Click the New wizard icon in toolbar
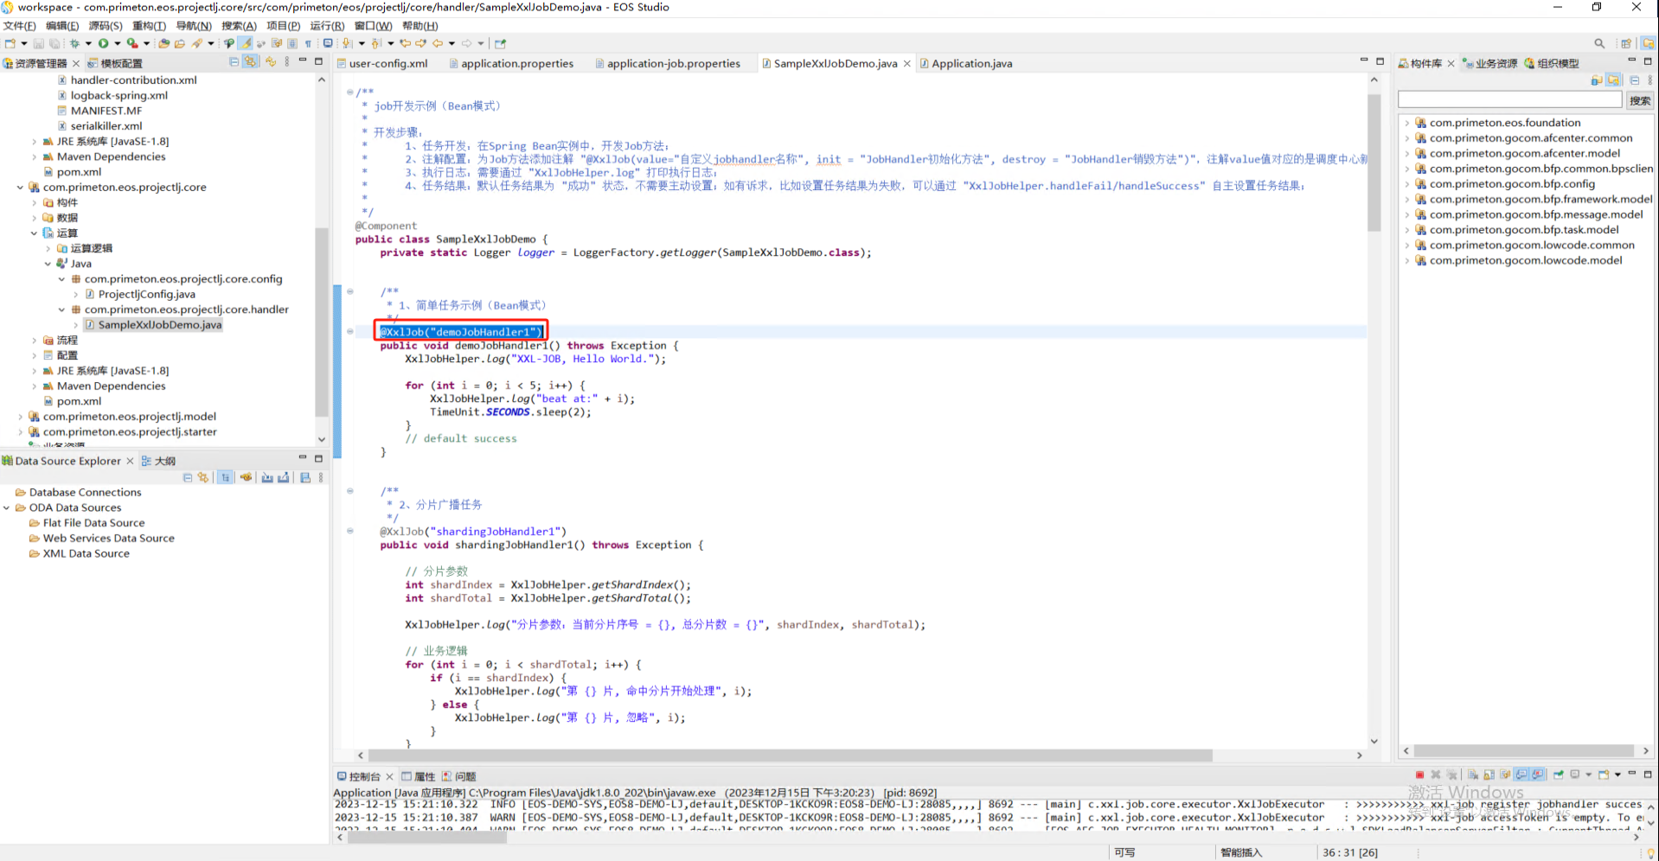 pyautogui.click(x=10, y=43)
